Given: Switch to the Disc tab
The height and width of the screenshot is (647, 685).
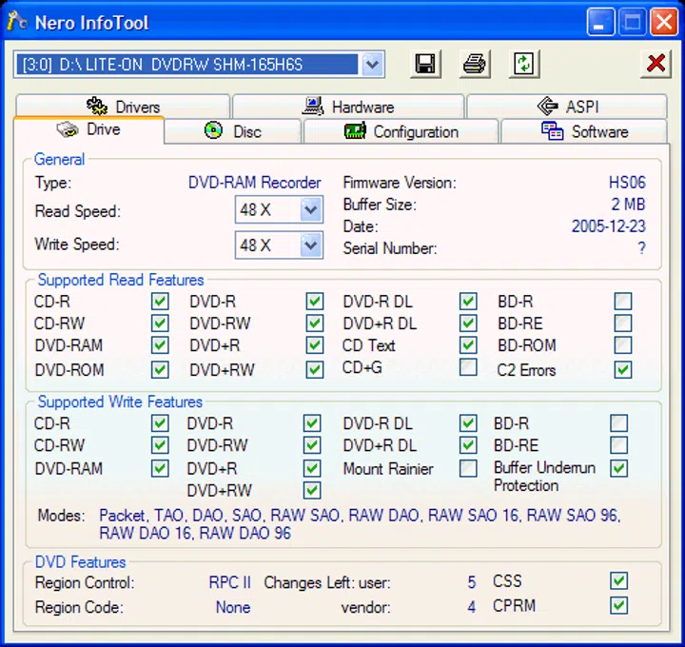Looking at the screenshot, I should tap(233, 131).
